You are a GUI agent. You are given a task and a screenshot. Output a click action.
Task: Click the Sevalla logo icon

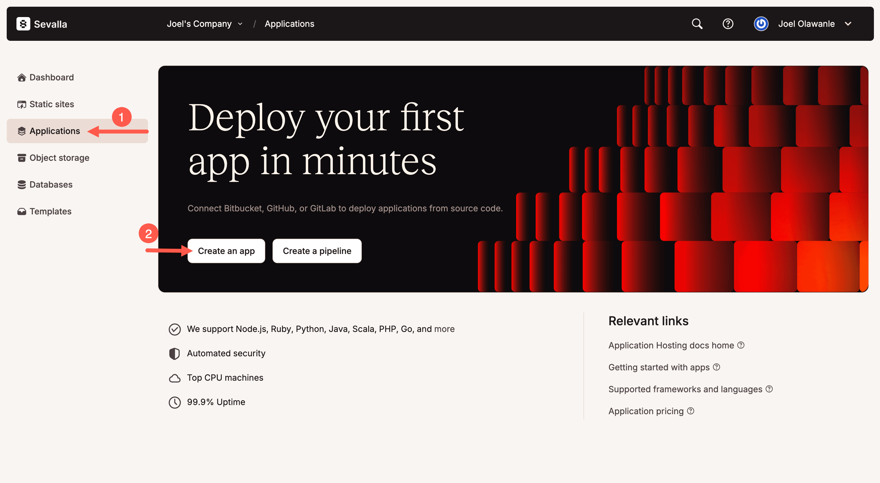tap(23, 23)
